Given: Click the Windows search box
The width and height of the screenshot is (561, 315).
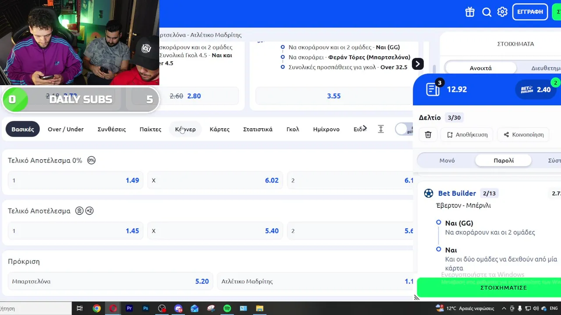Looking at the screenshot, I should [35, 308].
